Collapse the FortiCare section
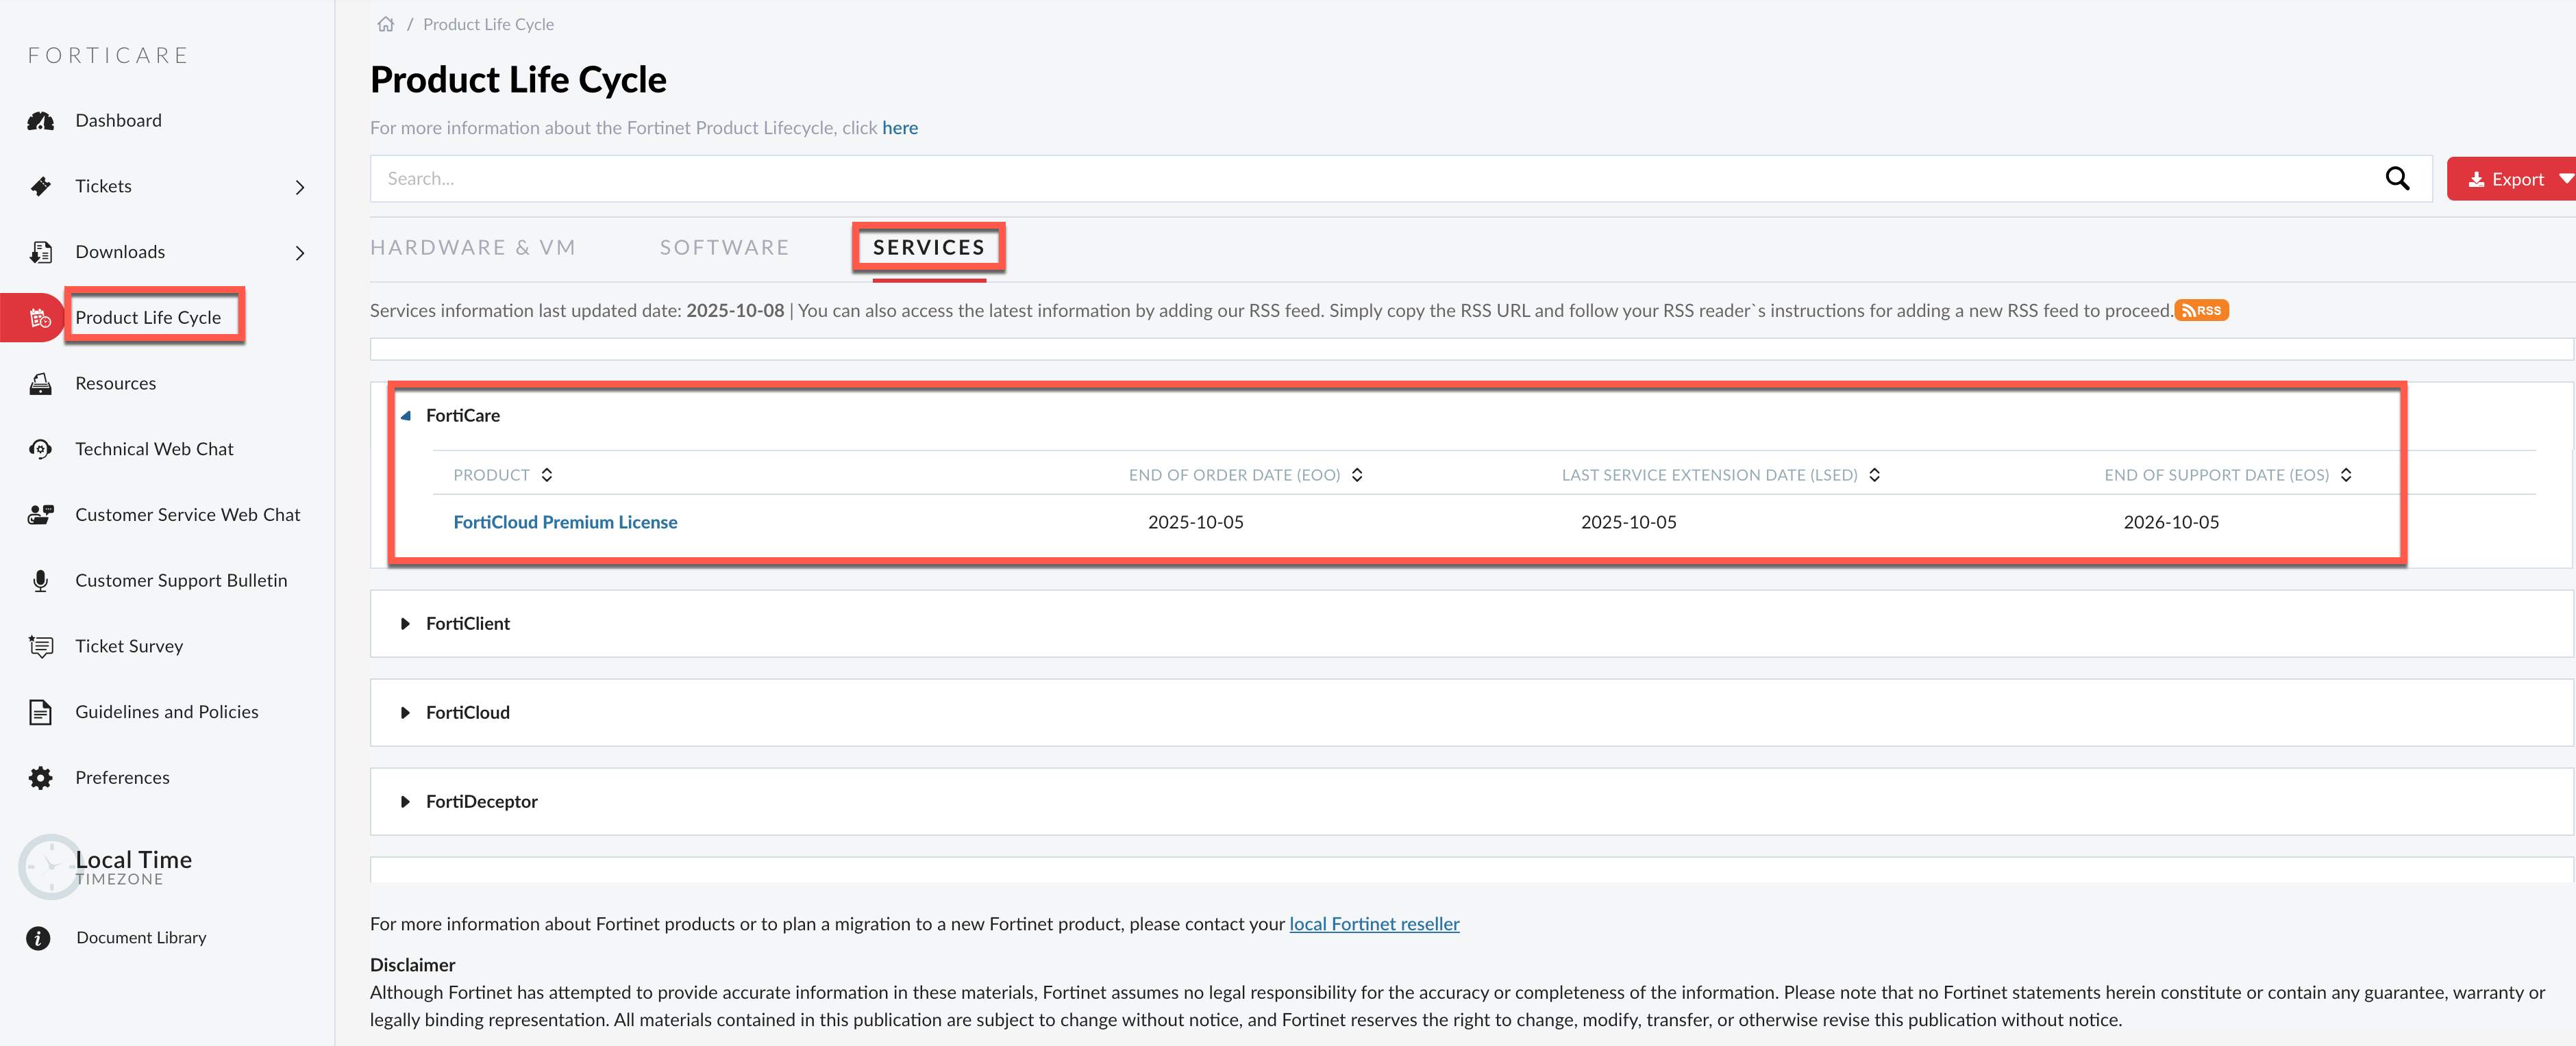2576x1046 pixels. coord(406,416)
